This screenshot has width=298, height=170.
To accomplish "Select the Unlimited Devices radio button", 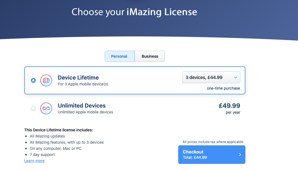I will pos(33,108).
